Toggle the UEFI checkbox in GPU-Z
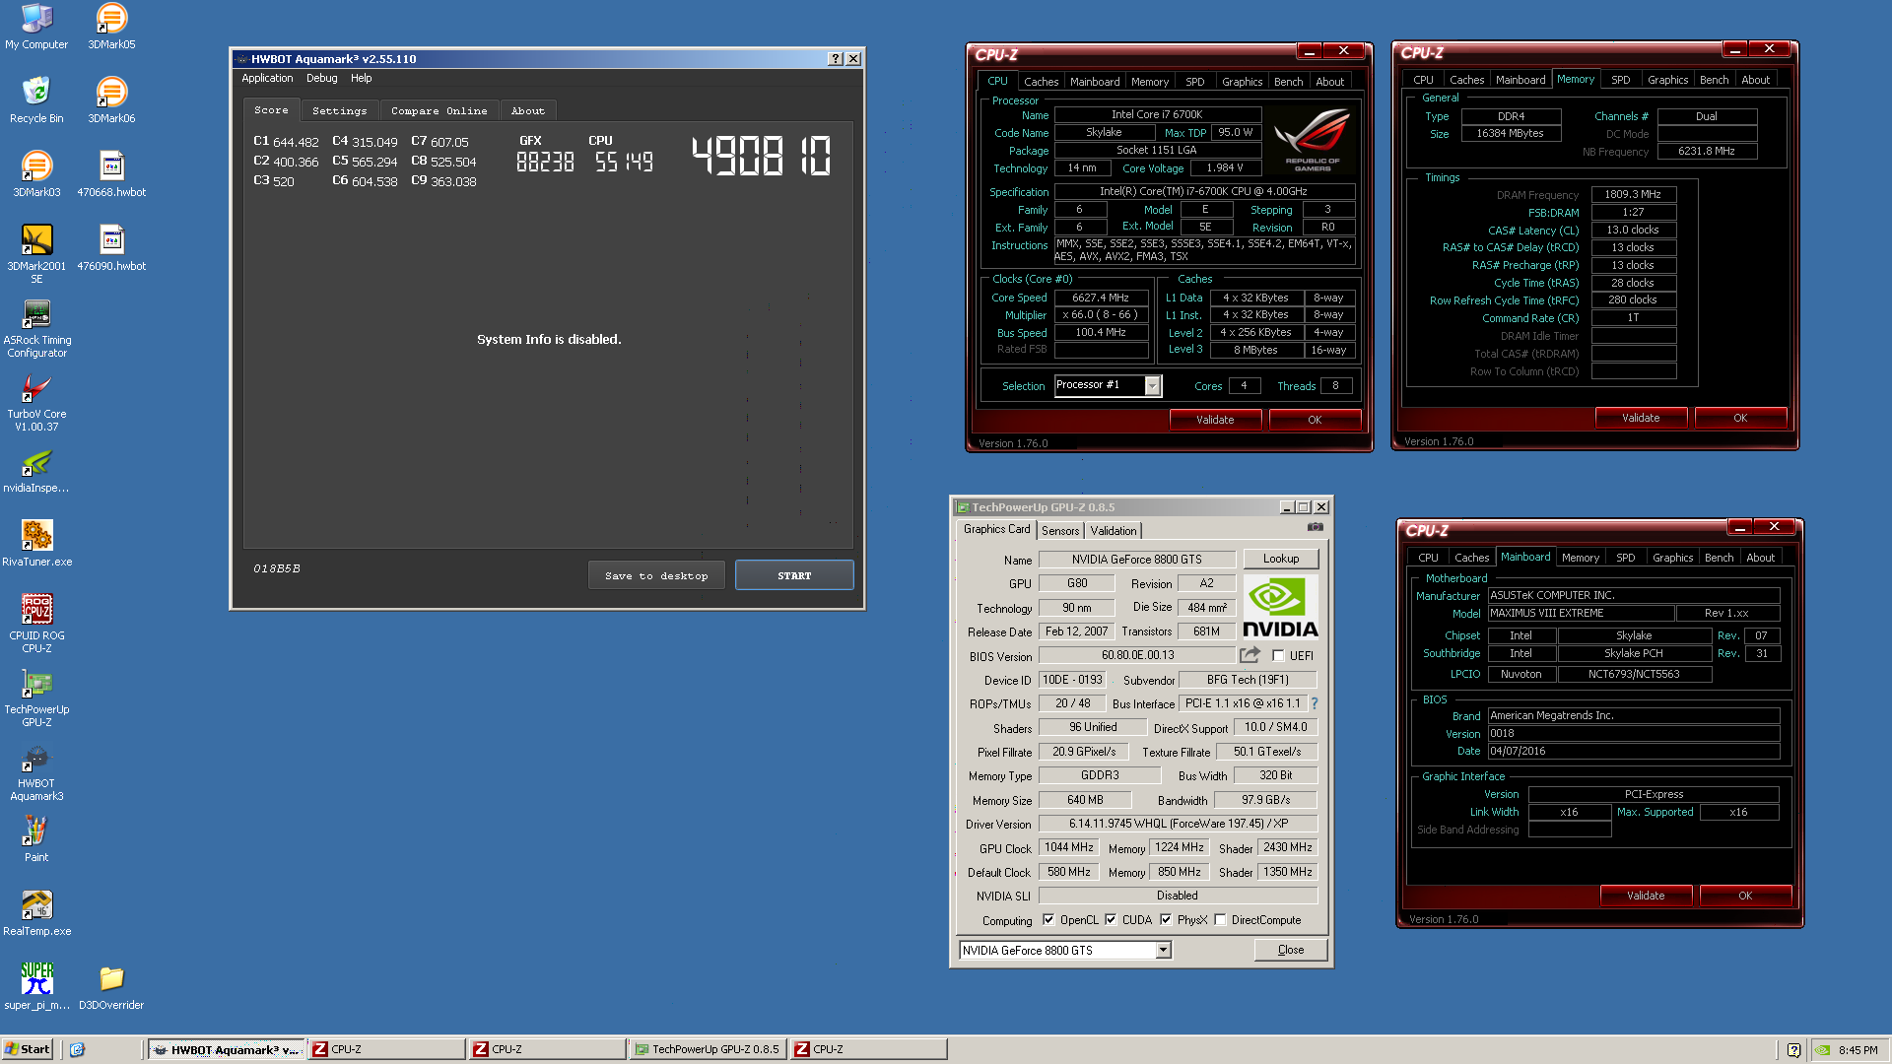The image size is (1892, 1064). coord(1278,656)
